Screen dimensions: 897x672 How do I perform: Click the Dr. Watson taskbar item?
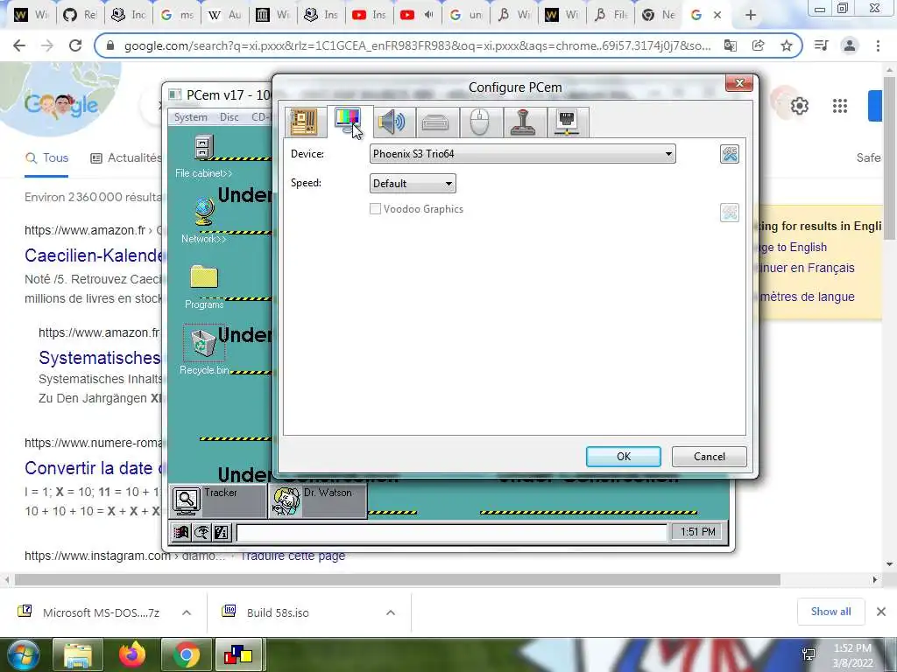318,500
